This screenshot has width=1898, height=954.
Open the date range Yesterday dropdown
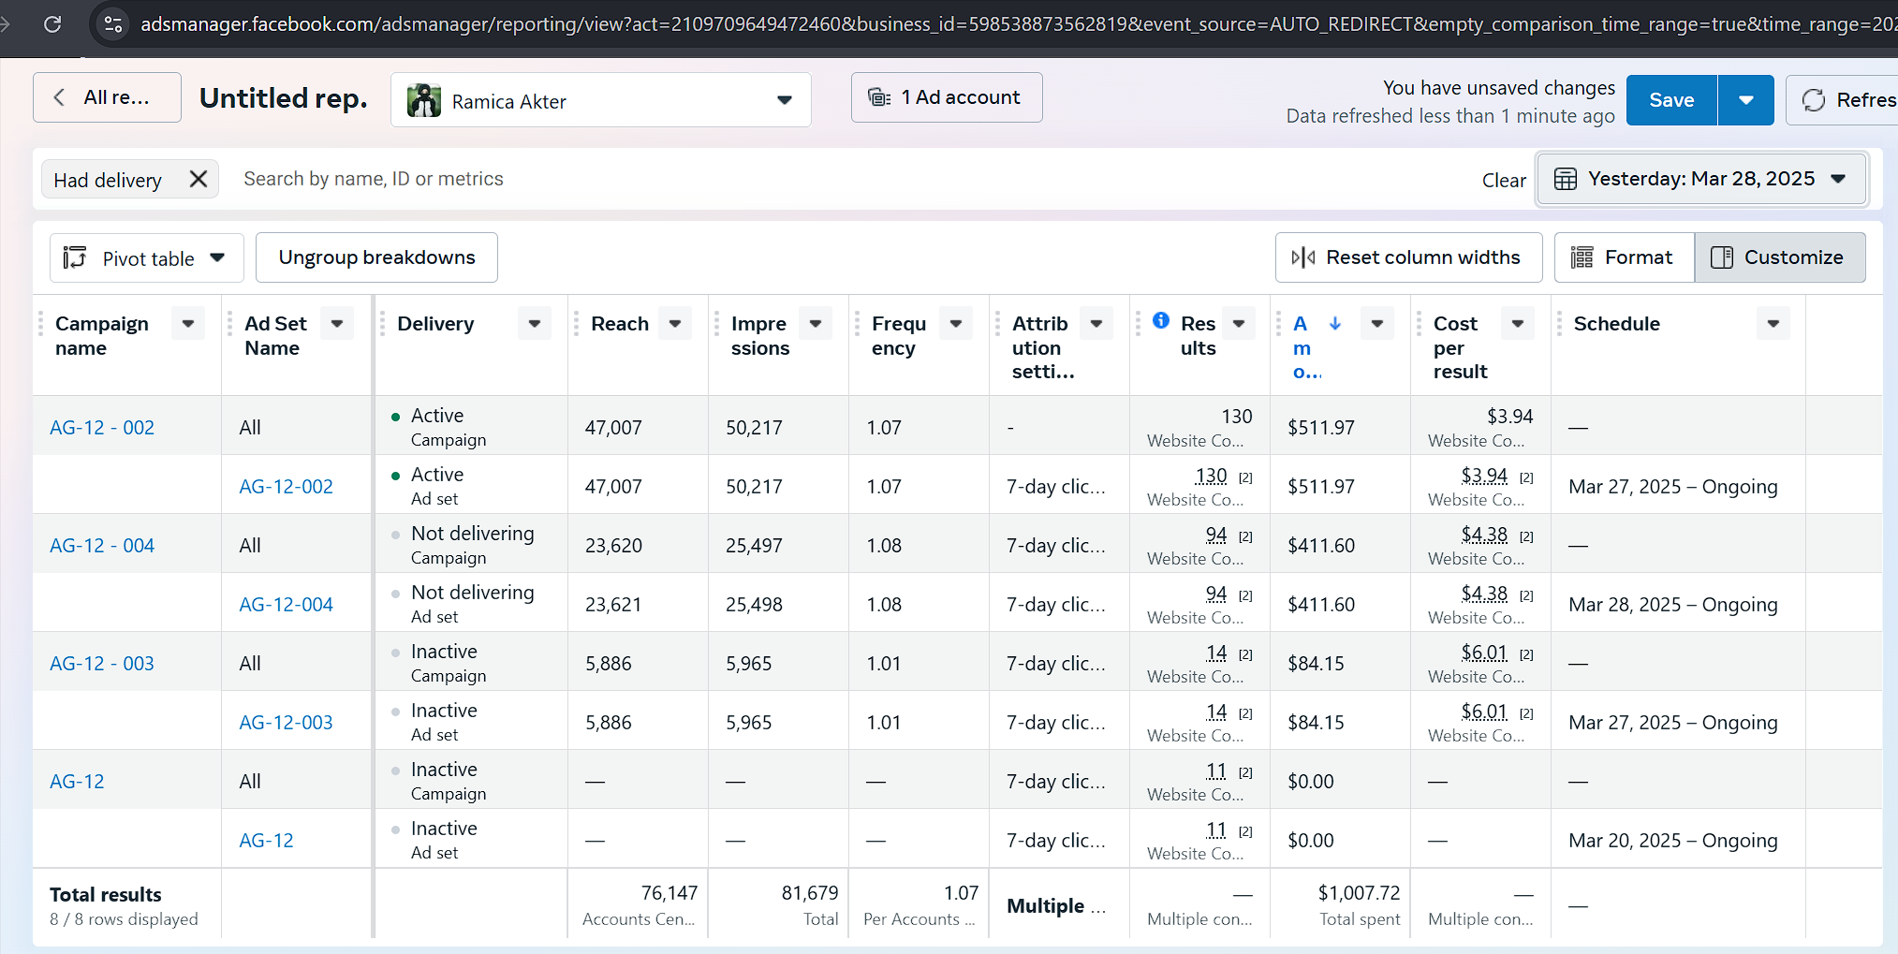(1700, 179)
